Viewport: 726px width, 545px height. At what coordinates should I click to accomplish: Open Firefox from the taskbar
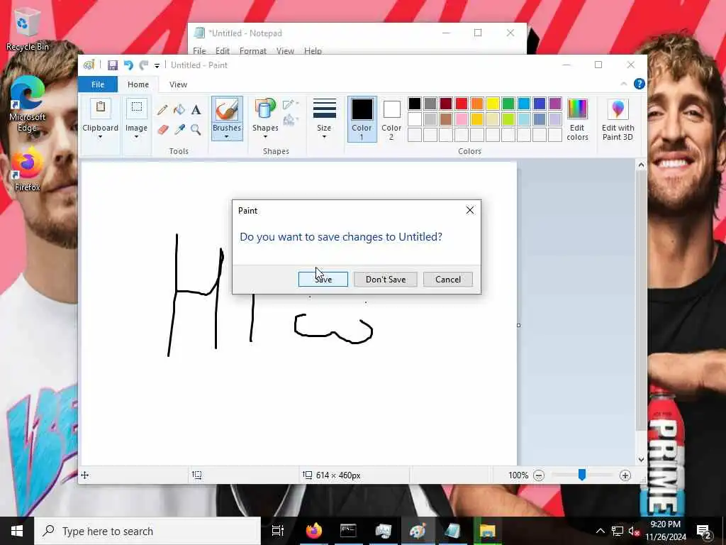313,531
